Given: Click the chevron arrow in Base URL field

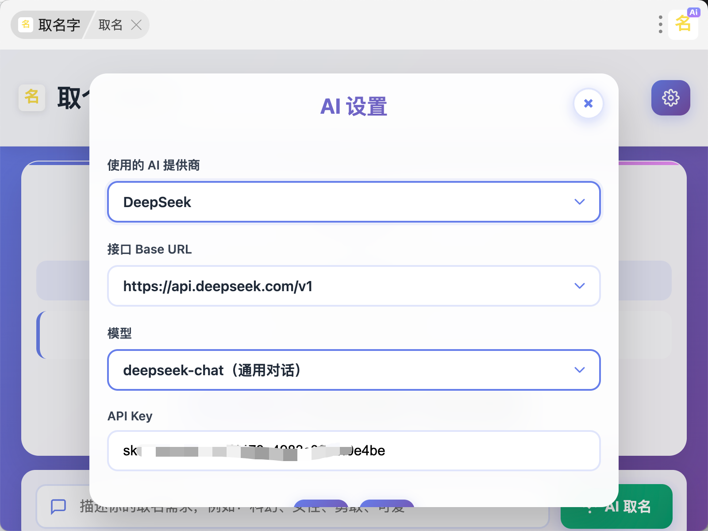Looking at the screenshot, I should [579, 286].
